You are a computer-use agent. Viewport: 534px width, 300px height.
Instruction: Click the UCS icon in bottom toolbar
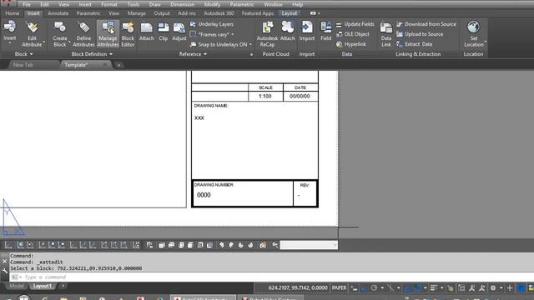pyautogui.click(x=8, y=245)
